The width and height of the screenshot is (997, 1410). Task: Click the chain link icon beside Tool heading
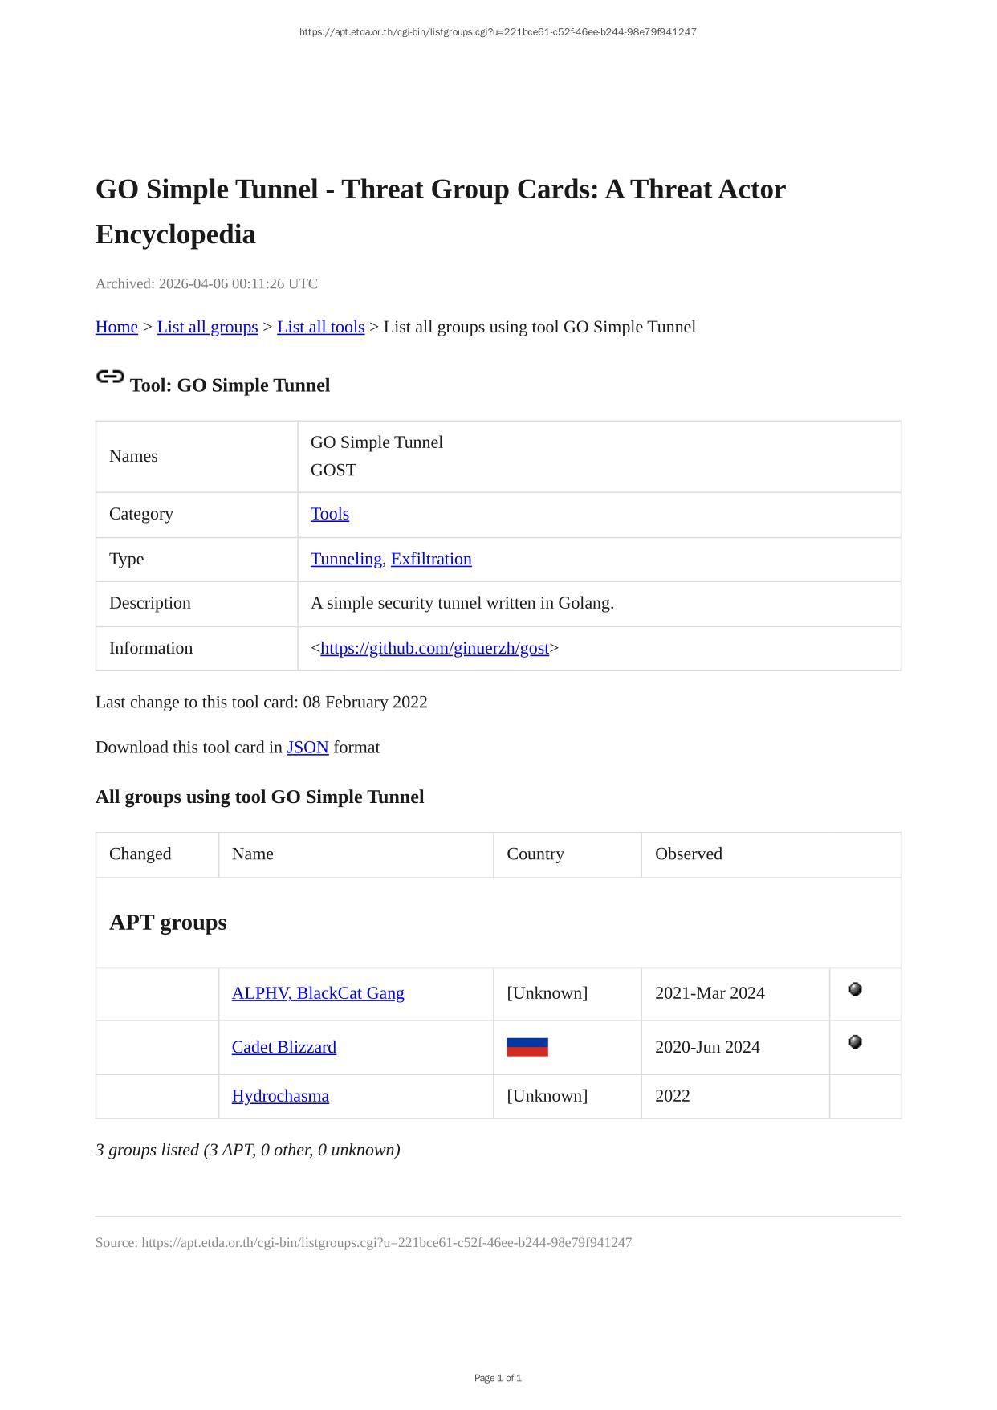(110, 377)
